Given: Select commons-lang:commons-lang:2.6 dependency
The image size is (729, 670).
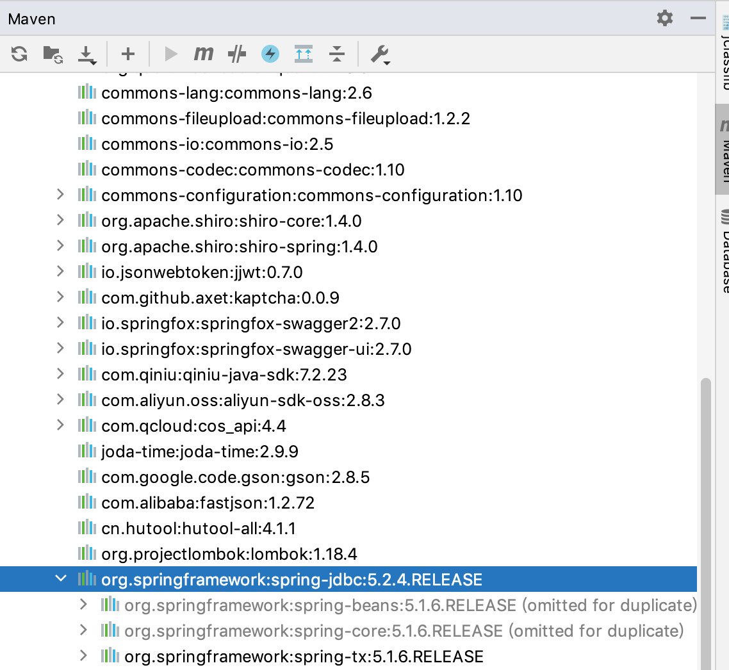Looking at the screenshot, I should 236,93.
